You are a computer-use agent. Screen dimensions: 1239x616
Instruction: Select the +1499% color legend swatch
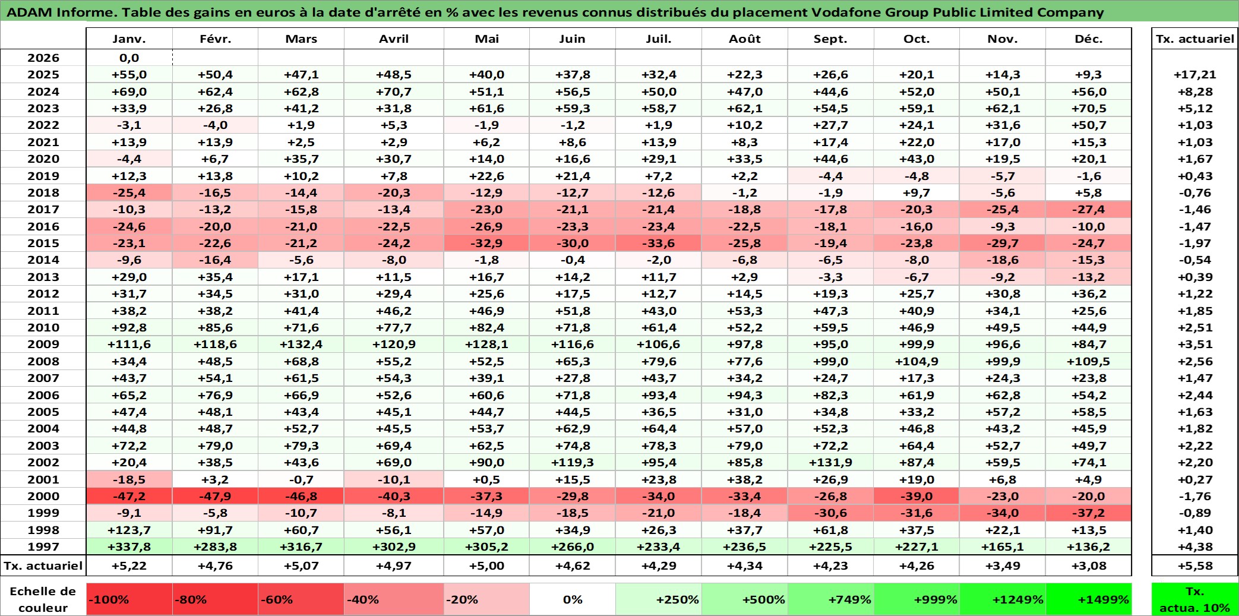coord(1089,599)
